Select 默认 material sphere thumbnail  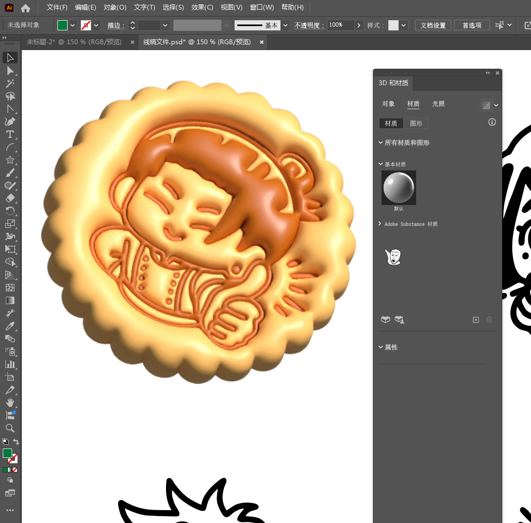(399, 187)
